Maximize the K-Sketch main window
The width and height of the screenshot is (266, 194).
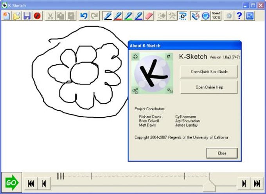click(x=253, y=5)
